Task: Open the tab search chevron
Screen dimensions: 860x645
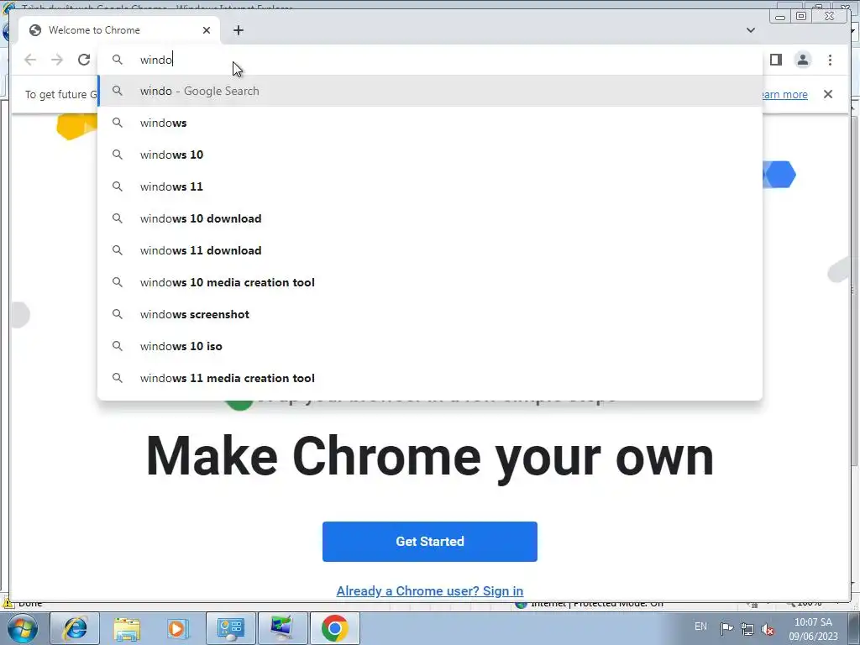Action: pyautogui.click(x=750, y=30)
